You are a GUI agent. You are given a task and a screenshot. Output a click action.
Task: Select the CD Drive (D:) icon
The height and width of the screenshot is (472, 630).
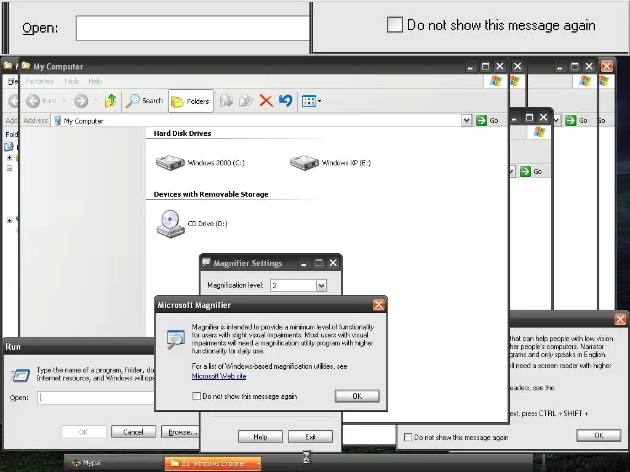coord(170,224)
